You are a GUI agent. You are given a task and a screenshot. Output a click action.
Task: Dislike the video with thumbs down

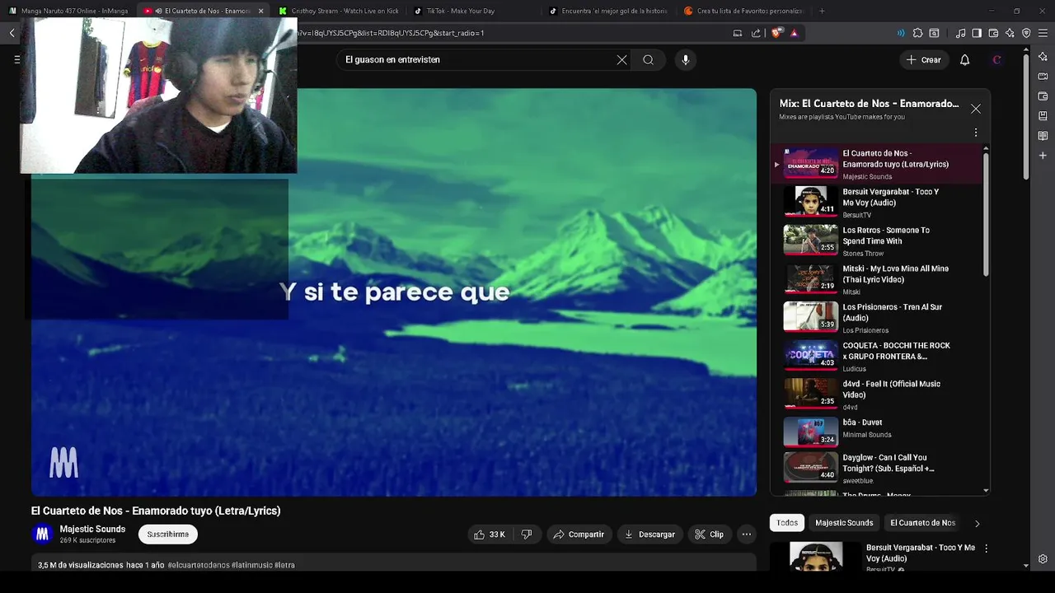(527, 535)
